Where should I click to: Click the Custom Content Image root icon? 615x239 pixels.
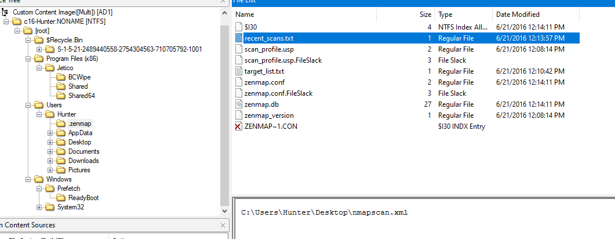pos(6,12)
